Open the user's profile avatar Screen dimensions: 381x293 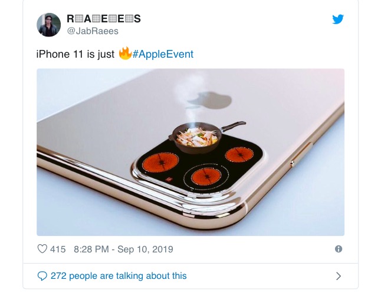48,25
